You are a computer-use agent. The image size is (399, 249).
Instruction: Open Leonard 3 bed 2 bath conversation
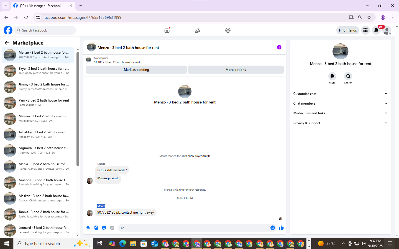coord(38,230)
